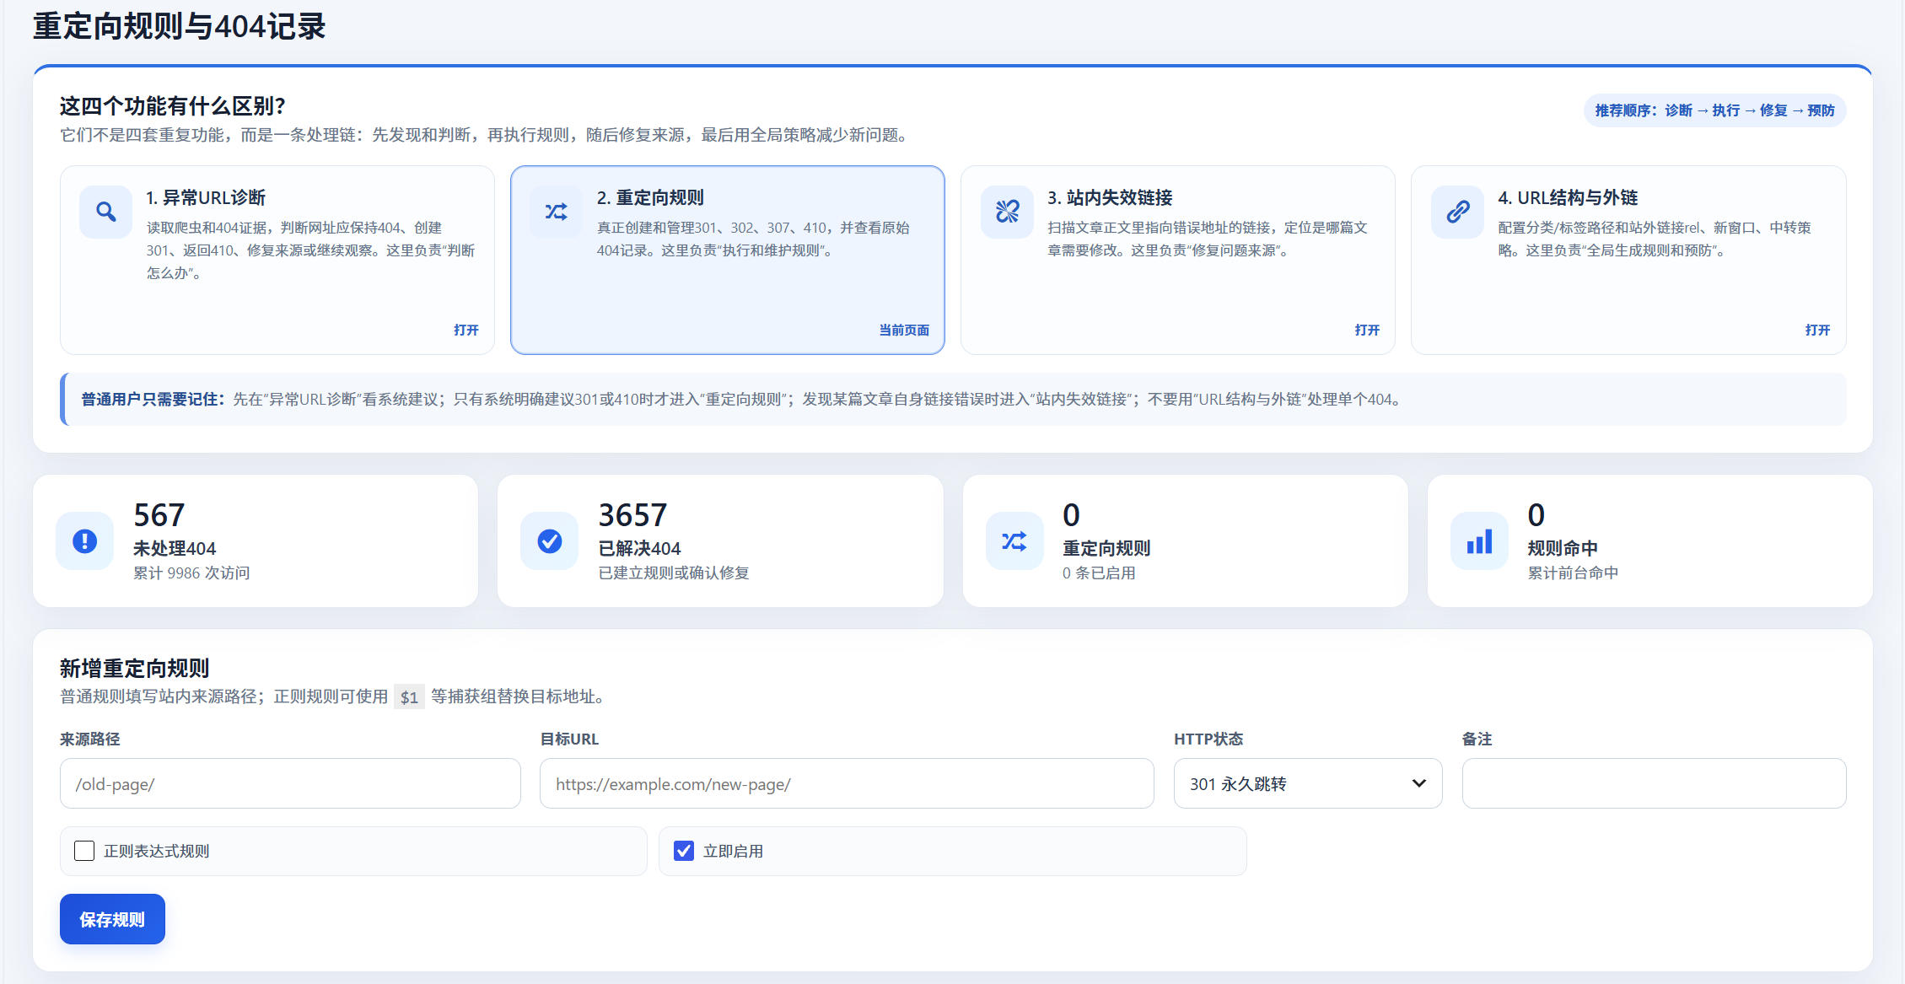Click the magnifier icon in 异常URL诊断 card
Viewport: 1905px width, 984px height.
pos(105,212)
